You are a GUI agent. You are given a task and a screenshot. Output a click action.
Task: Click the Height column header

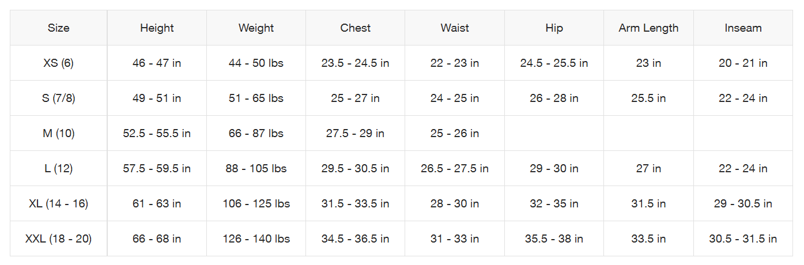click(x=157, y=28)
